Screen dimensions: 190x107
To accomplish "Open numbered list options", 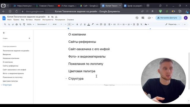I will [129, 24].
